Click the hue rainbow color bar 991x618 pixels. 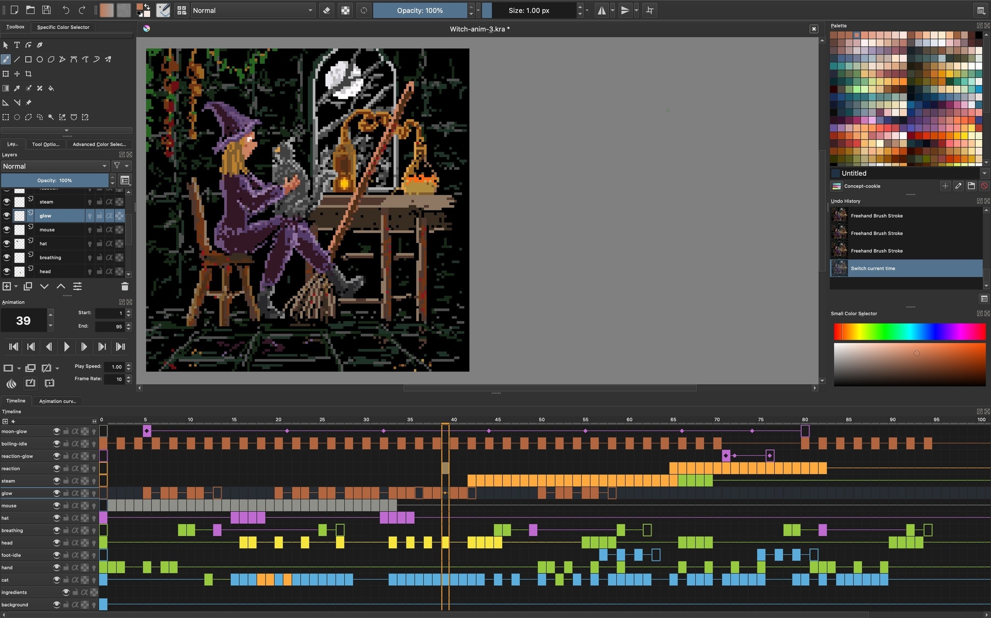click(x=909, y=332)
